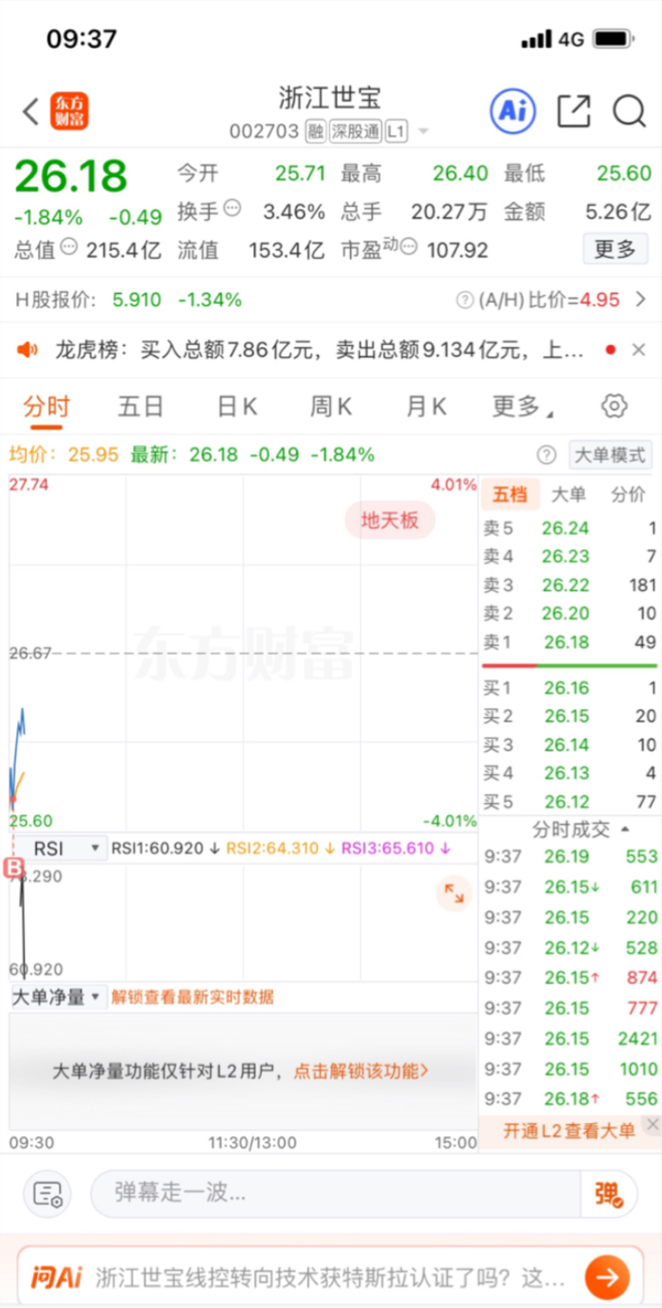Image resolution: width=662 pixels, height=1308 pixels.
Task: Tap the red B marker on chart
Action: point(14,868)
